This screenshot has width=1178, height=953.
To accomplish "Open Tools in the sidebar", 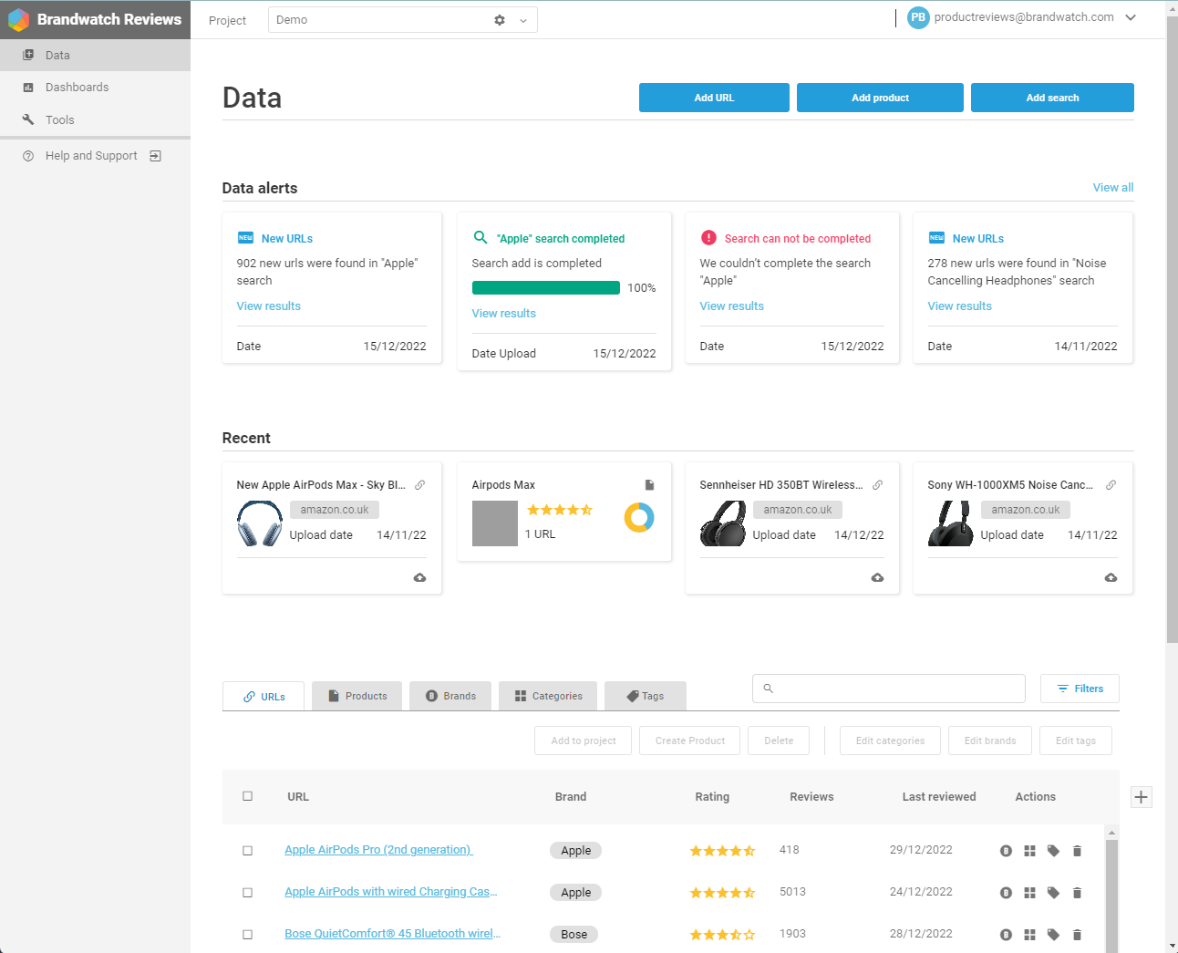I will (95, 119).
